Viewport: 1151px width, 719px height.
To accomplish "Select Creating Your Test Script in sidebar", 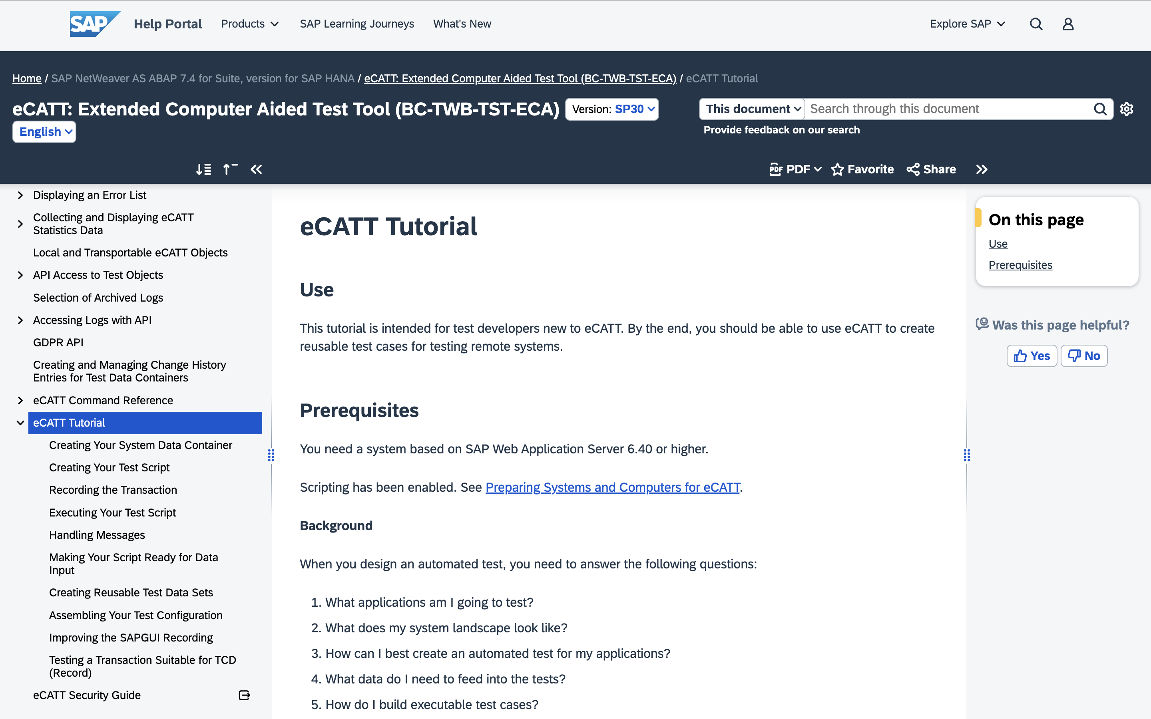I will click(x=109, y=467).
